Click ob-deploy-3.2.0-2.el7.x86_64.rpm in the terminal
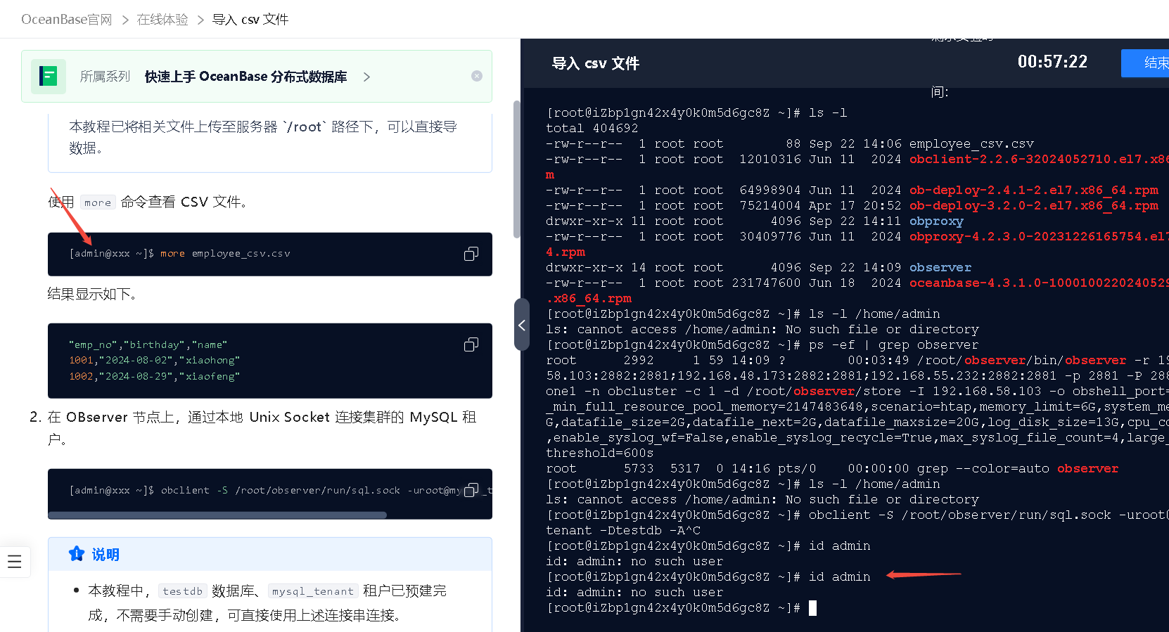The height and width of the screenshot is (632, 1169). point(1034,205)
